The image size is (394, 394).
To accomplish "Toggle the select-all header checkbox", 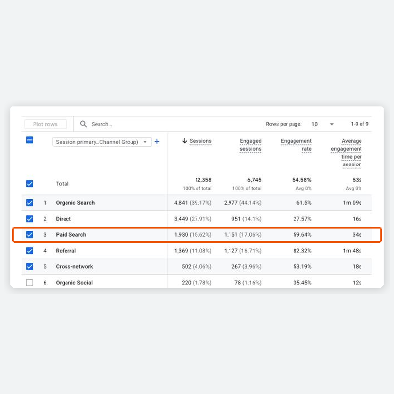I will point(30,140).
